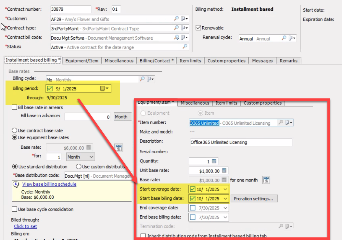Click the item Base rate calculator icon
Screen dimensions: 342x240
(224, 180)
